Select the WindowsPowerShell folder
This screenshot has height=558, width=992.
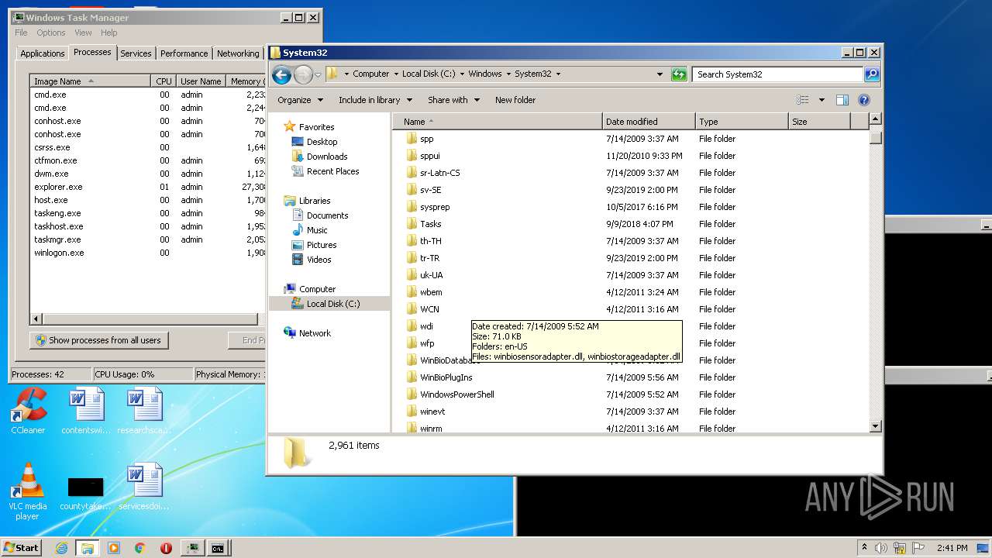point(456,394)
